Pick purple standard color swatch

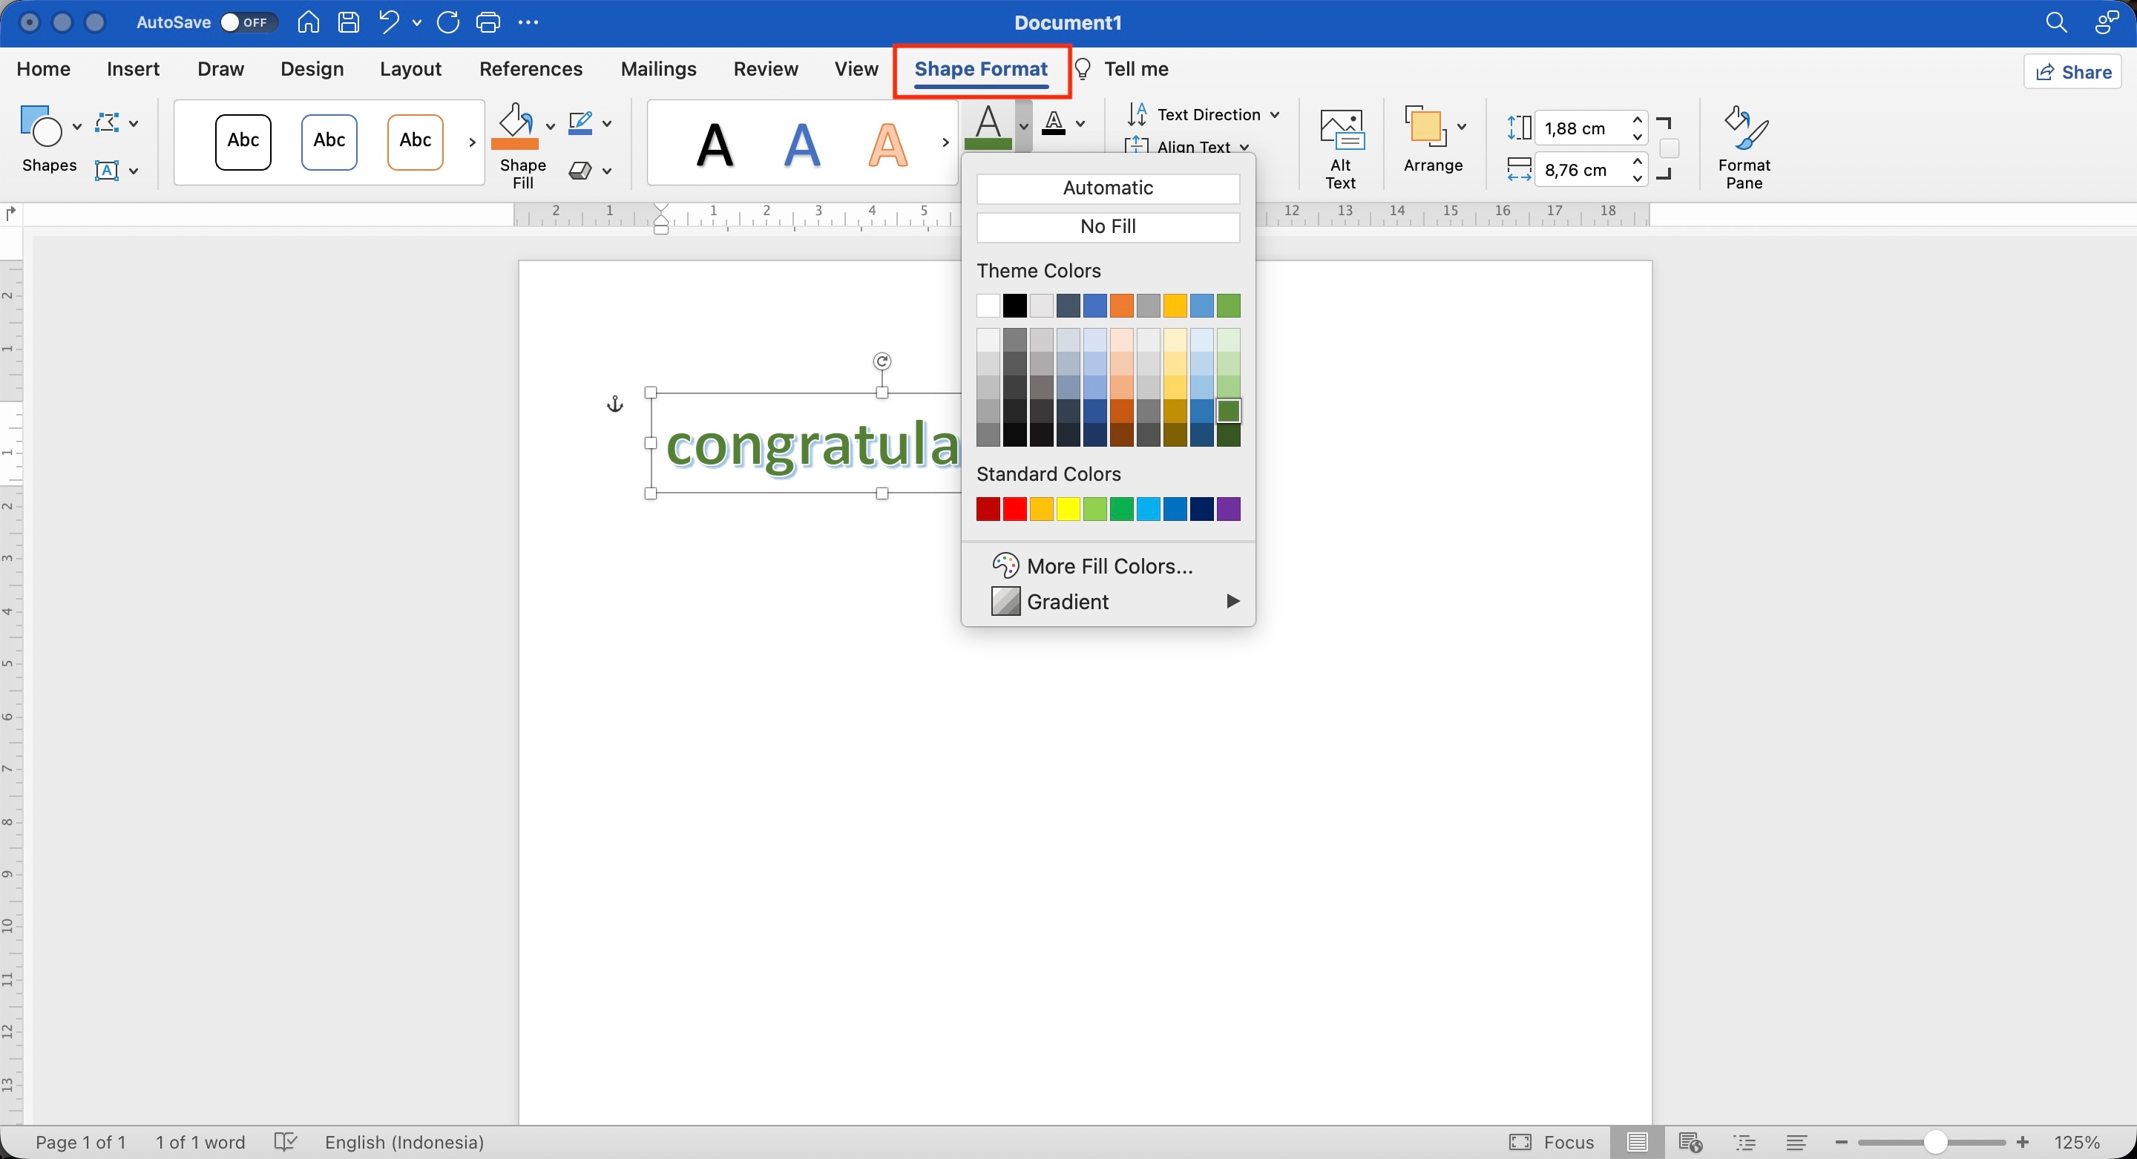[x=1229, y=508]
